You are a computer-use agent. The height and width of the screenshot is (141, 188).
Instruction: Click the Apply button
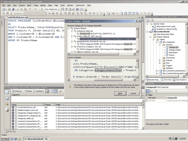pos(120,93)
